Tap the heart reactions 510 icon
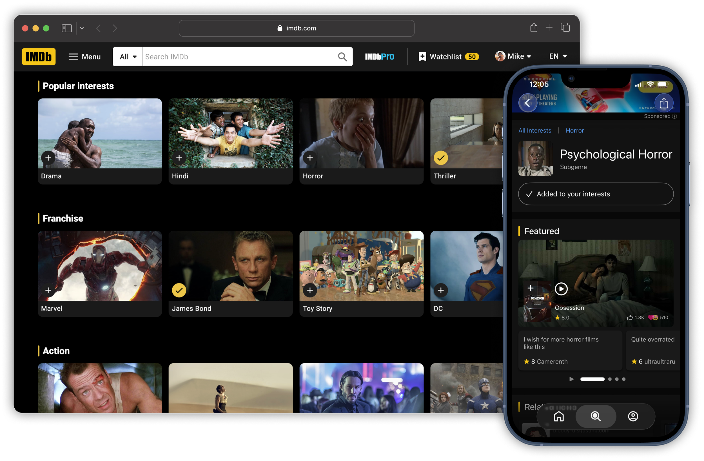This screenshot has height=461, width=704. pos(653,317)
